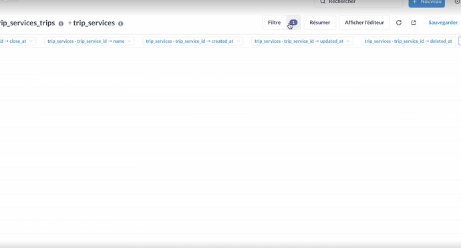
Task: Click the joined trip_services table title
Action: click(94, 23)
